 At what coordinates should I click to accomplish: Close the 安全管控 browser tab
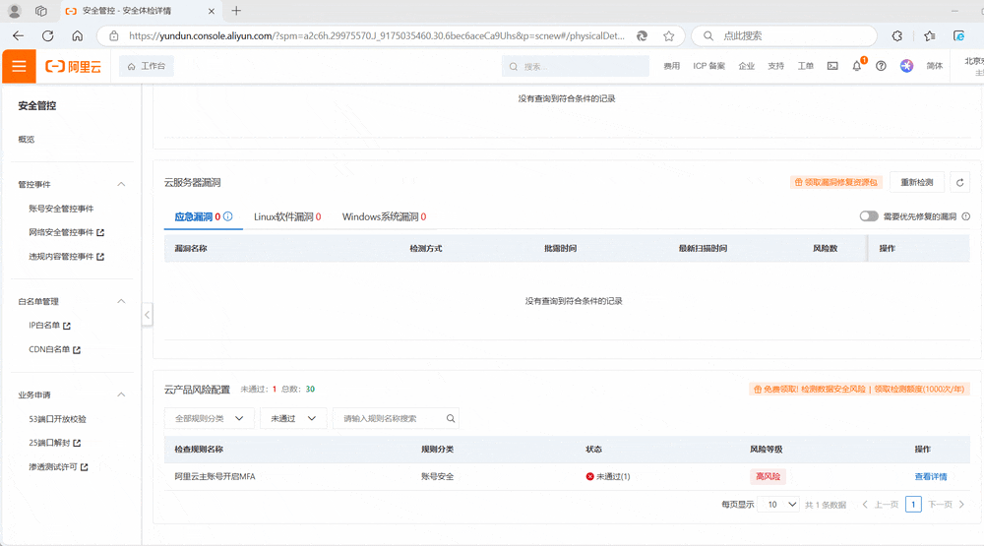coord(212,11)
